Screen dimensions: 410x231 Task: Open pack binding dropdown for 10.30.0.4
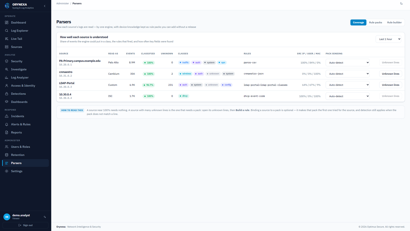[347, 96]
